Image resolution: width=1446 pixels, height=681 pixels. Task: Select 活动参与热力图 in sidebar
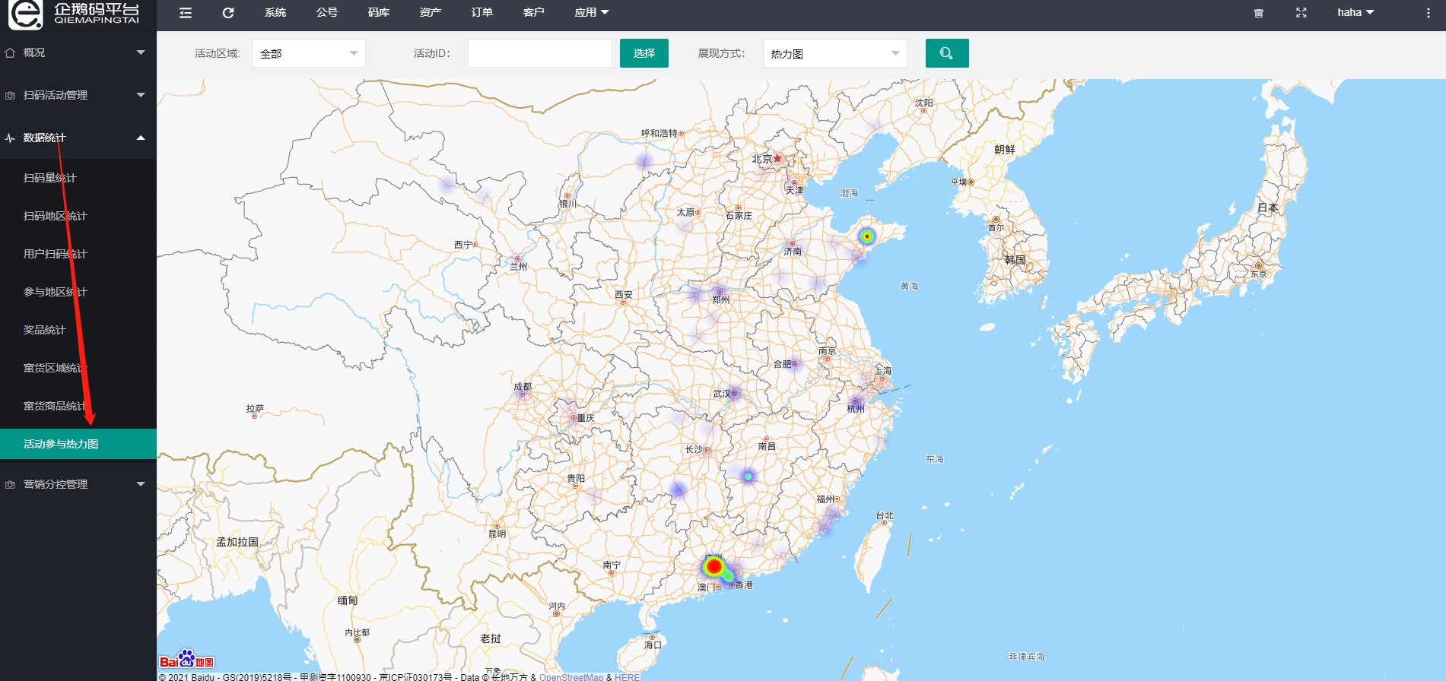[x=78, y=444]
